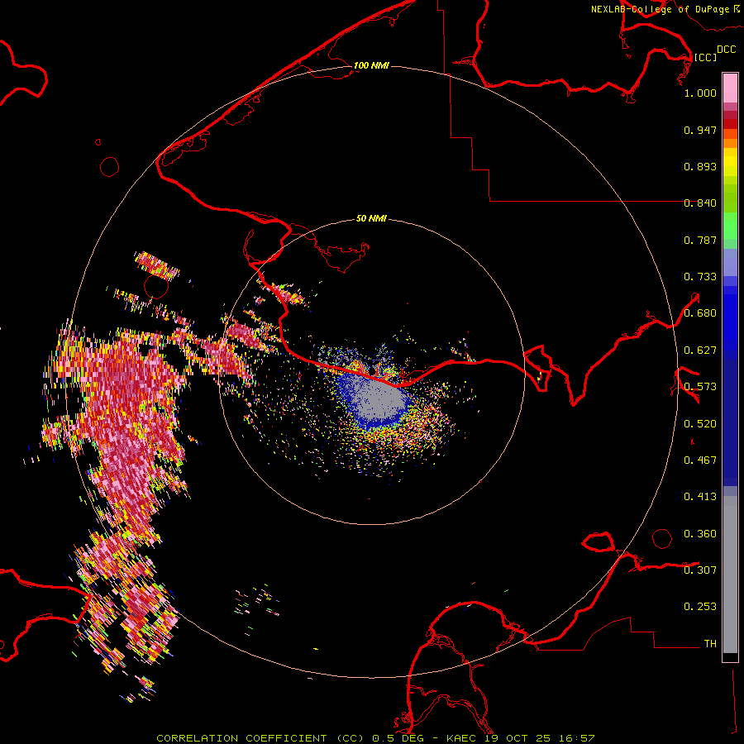Click the 0.733 legend value
This screenshot has height=744, width=744.
click(700, 277)
